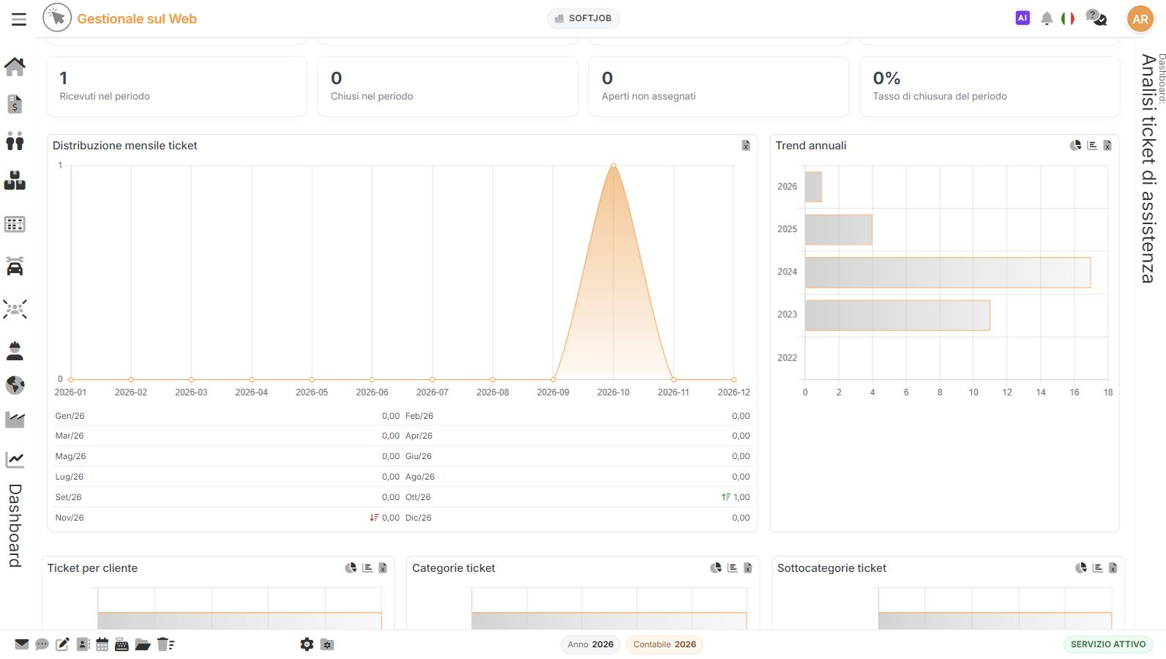This screenshot has width=1166, height=659.
Task: Open the folder icon in bottom bar
Action: (x=143, y=644)
